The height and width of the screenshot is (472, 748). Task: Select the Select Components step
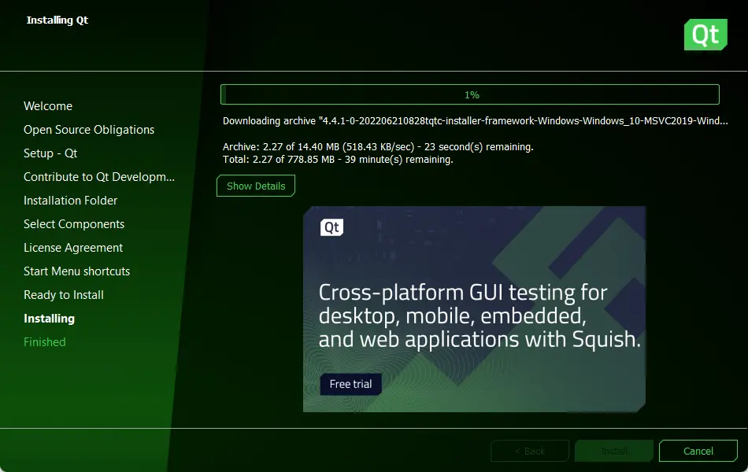point(74,224)
